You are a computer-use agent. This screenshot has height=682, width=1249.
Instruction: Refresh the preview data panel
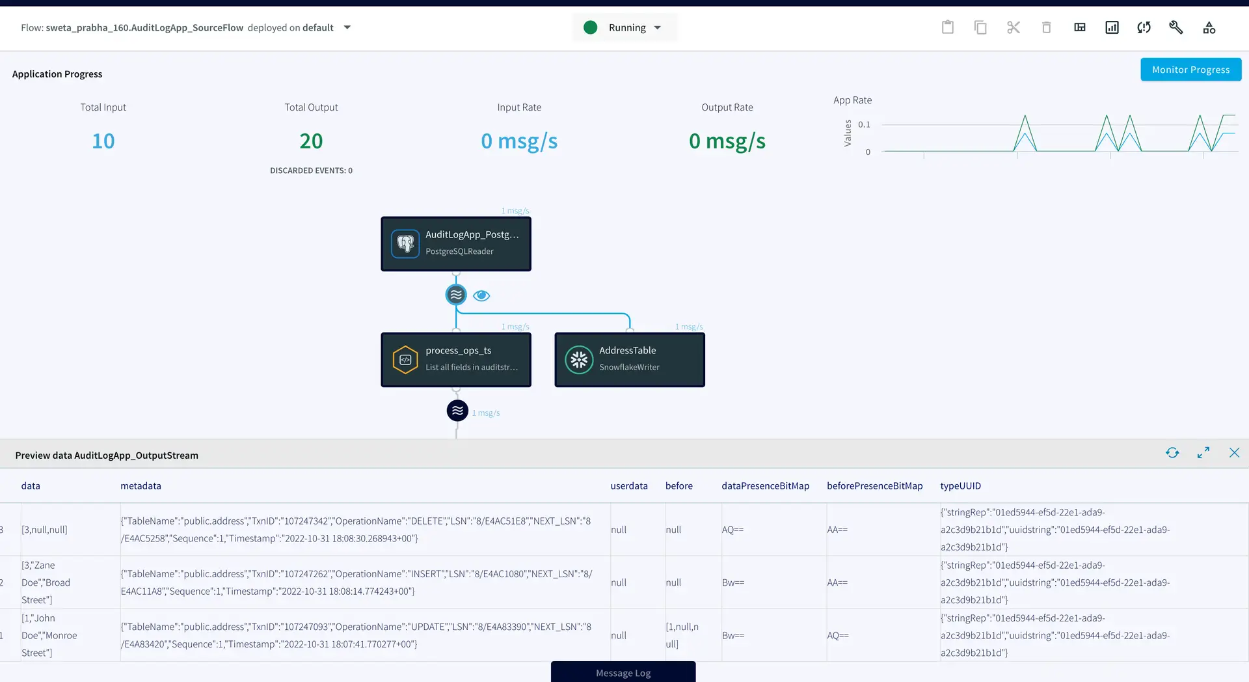[1172, 453]
